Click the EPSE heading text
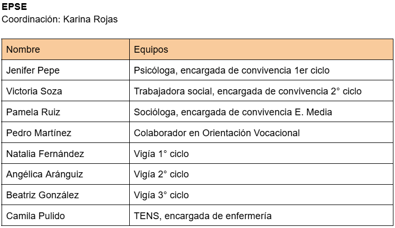Viewport: 395px width, 228px height. (15, 7)
